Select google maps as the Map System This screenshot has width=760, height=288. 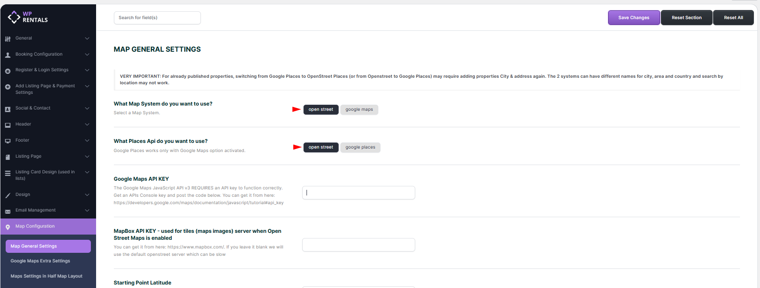pyautogui.click(x=359, y=109)
